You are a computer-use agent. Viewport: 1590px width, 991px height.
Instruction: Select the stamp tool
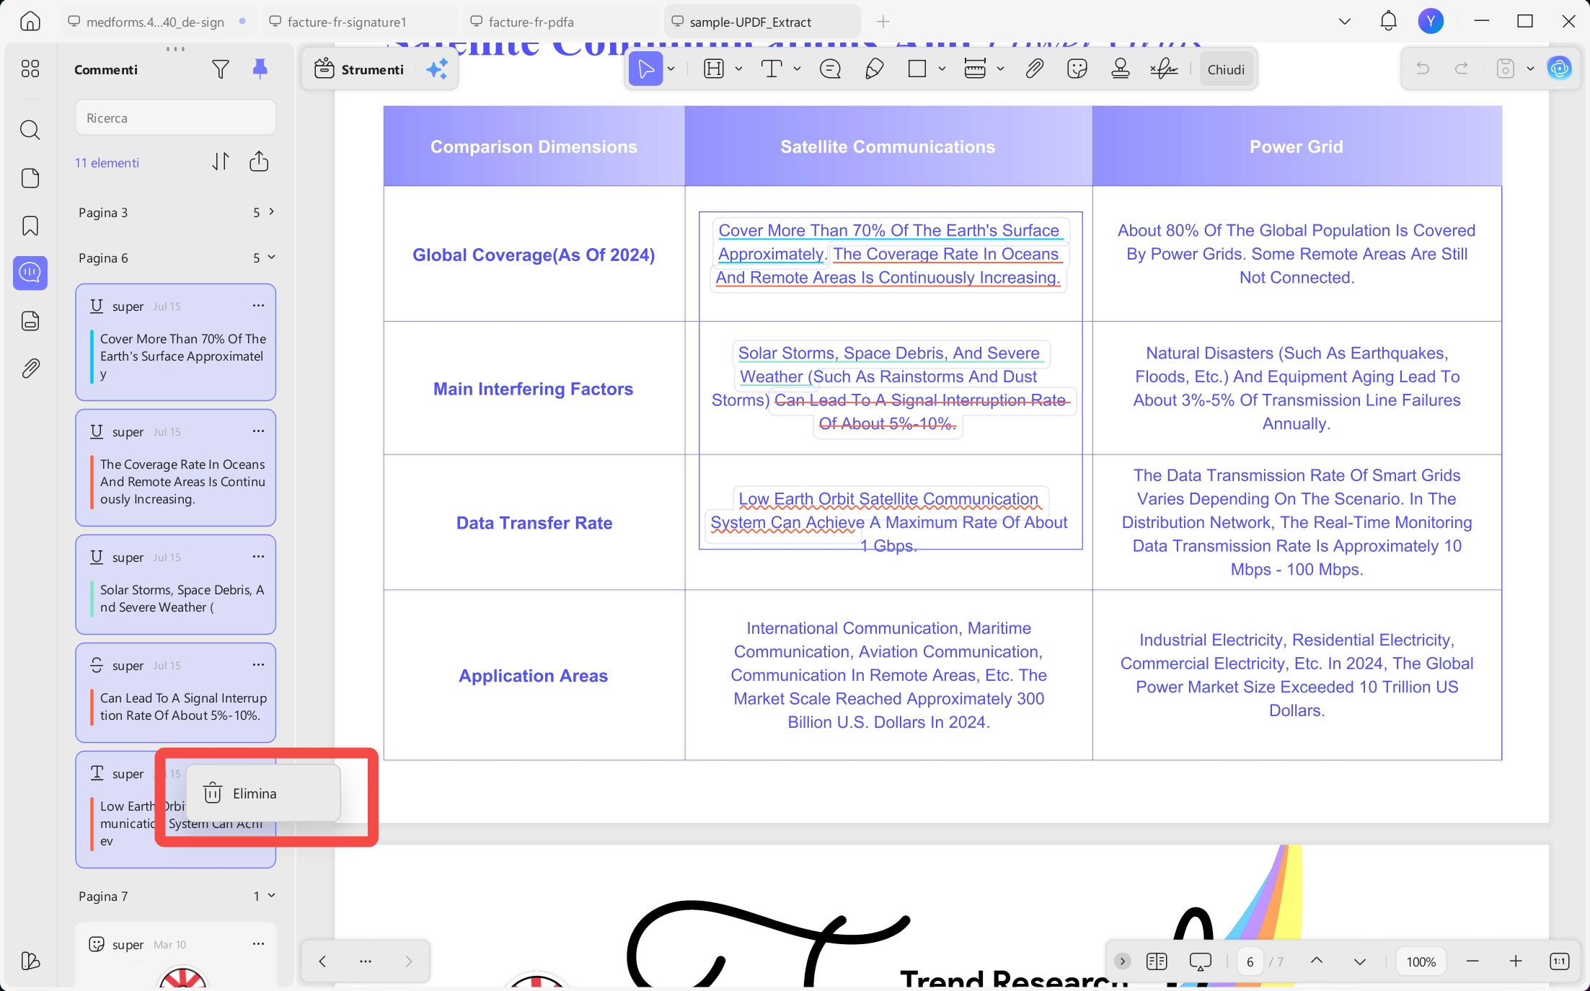tap(1121, 69)
